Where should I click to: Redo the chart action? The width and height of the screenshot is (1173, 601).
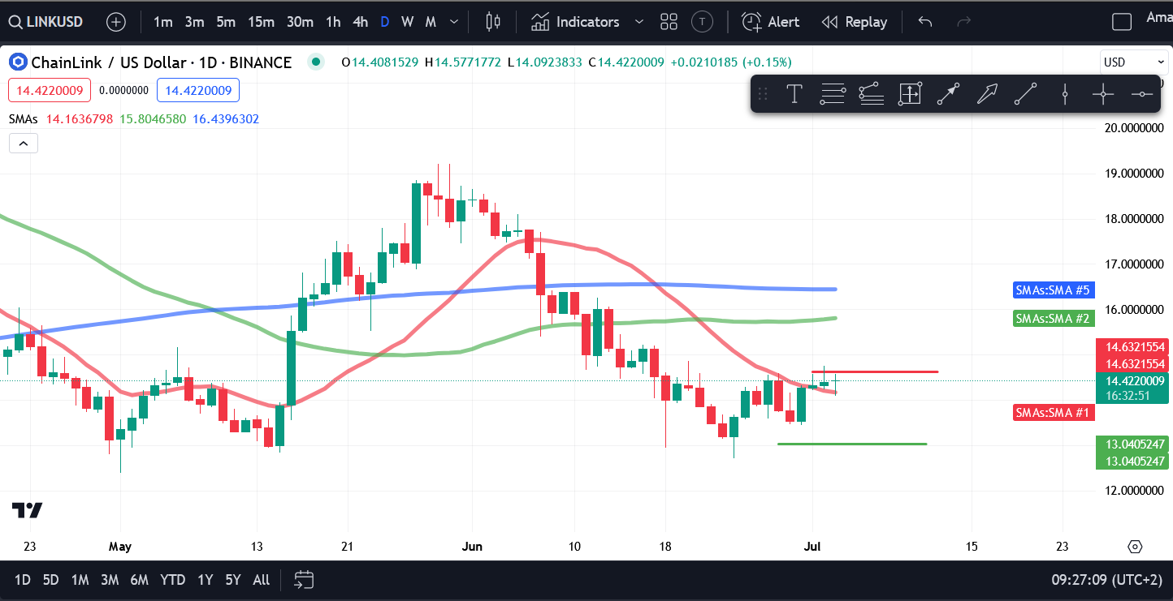pos(964,22)
